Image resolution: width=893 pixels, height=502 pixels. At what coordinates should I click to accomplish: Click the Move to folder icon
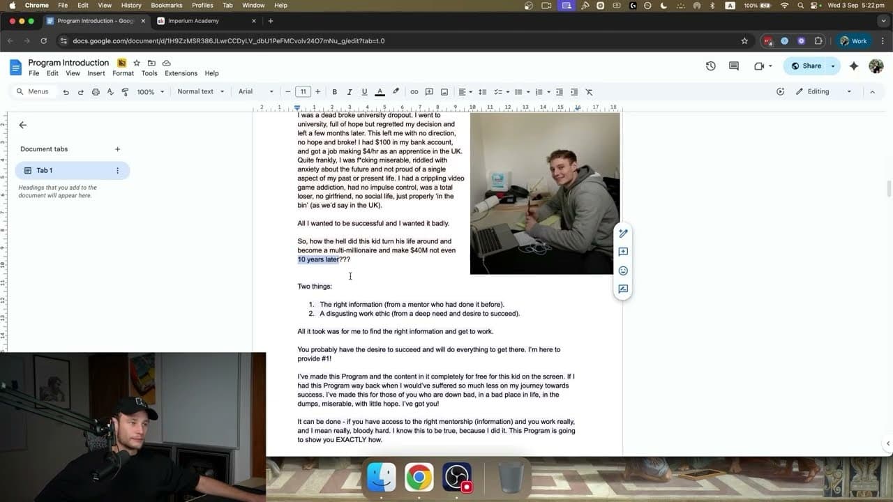pyautogui.click(x=151, y=63)
